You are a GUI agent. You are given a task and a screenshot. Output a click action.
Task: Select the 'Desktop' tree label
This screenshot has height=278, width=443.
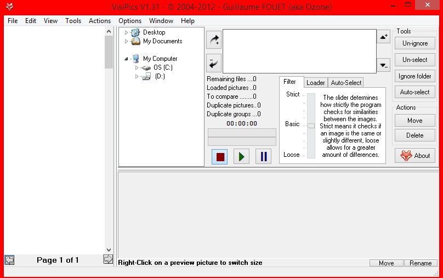click(154, 32)
